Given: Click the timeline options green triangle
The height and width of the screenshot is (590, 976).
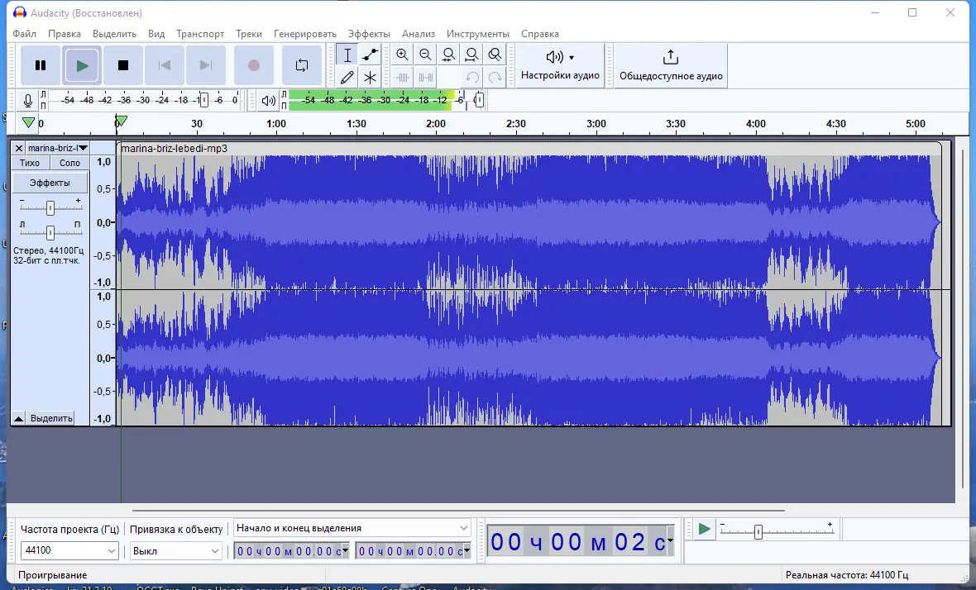Looking at the screenshot, I should pos(28,122).
